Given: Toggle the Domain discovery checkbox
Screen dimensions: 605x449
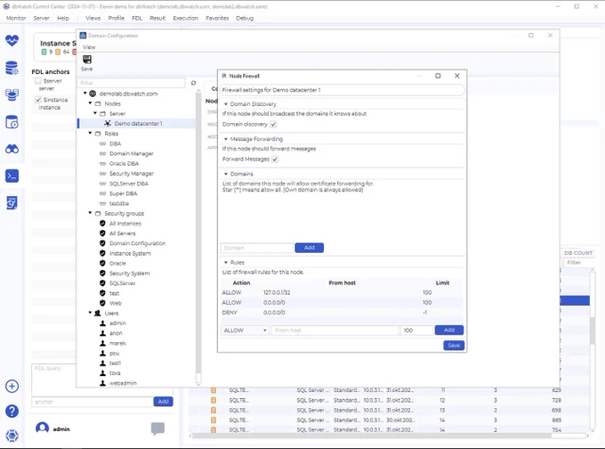Looking at the screenshot, I should pyautogui.click(x=273, y=125).
